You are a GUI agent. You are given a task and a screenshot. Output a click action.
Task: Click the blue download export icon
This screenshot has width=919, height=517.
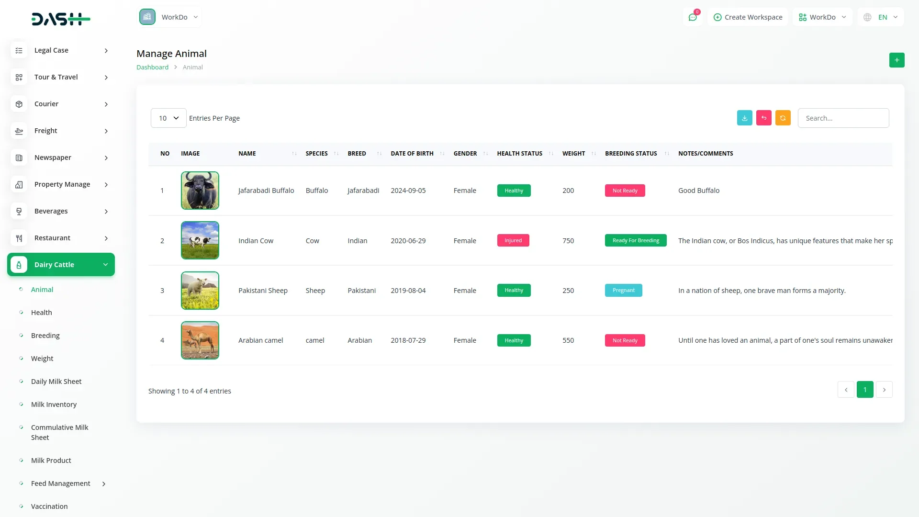(744, 118)
